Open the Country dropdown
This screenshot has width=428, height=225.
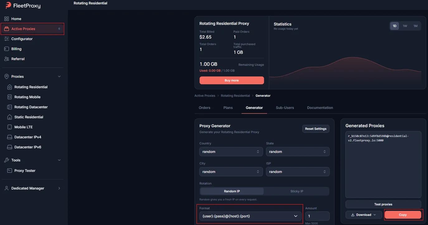[231, 152]
